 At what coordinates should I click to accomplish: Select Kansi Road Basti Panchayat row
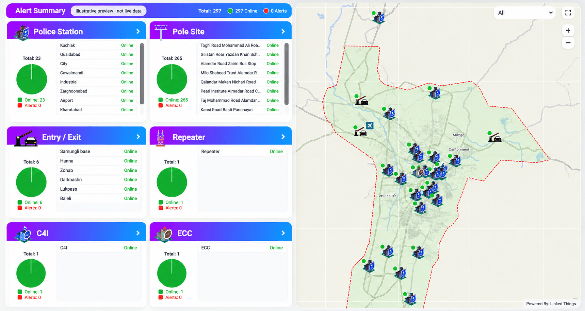pyautogui.click(x=240, y=110)
